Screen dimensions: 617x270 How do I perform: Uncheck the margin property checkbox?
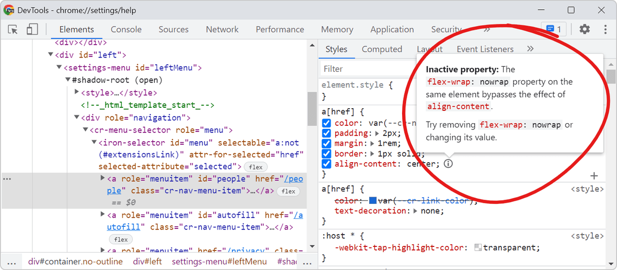tap(326, 144)
